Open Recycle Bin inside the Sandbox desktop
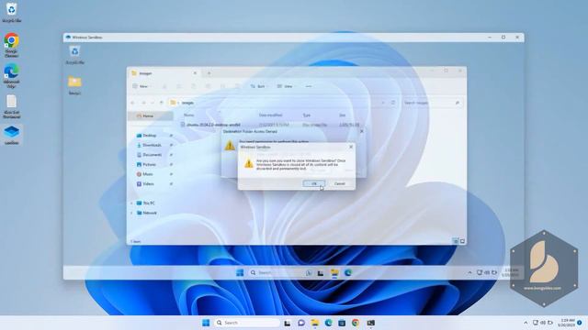The height and width of the screenshot is (330, 588). point(74,55)
